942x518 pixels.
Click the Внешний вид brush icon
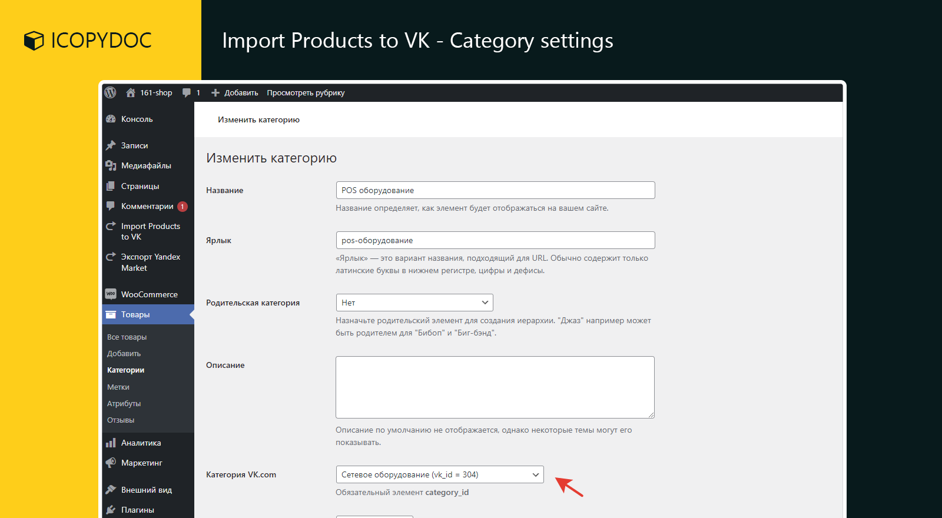tap(111, 490)
